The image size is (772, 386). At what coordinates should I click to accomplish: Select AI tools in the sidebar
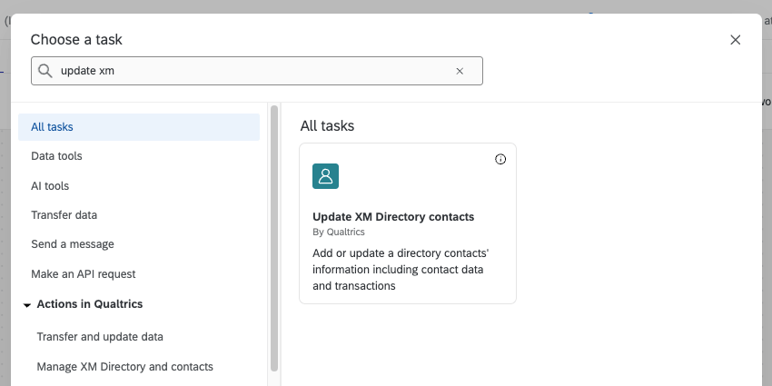pyautogui.click(x=50, y=186)
